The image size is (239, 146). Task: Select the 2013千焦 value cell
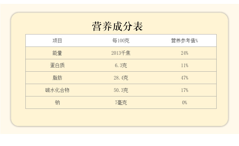[x=121, y=53]
